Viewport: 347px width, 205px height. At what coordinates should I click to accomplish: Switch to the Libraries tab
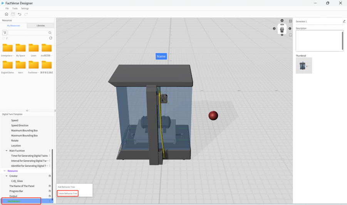click(41, 26)
